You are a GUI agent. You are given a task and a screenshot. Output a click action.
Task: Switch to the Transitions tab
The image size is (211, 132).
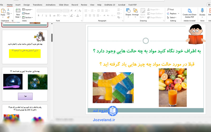[x=37, y=5]
